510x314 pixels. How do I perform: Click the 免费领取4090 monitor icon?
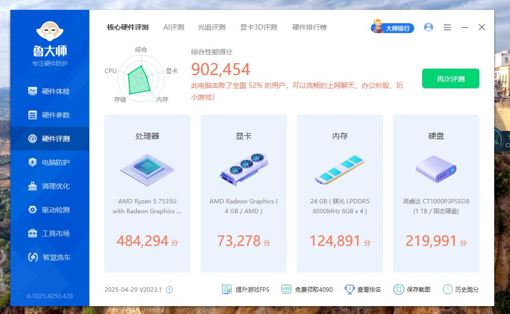point(286,289)
